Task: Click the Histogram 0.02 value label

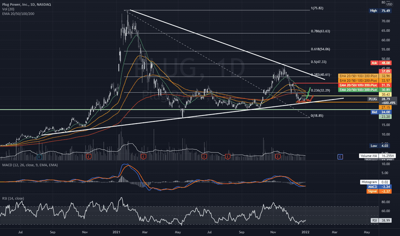Action: (375, 182)
